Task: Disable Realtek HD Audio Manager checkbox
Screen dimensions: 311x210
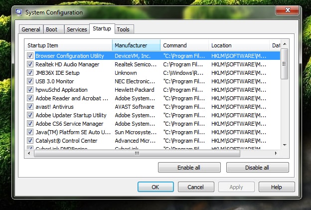Action: click(x=30, y=64)
